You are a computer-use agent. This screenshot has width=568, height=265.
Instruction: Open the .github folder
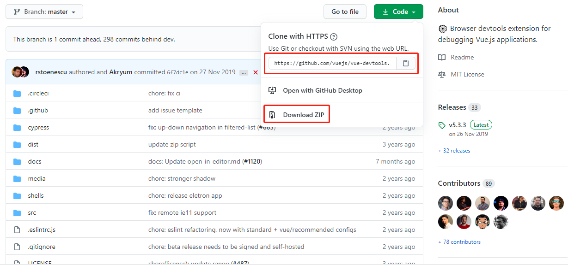38,110
